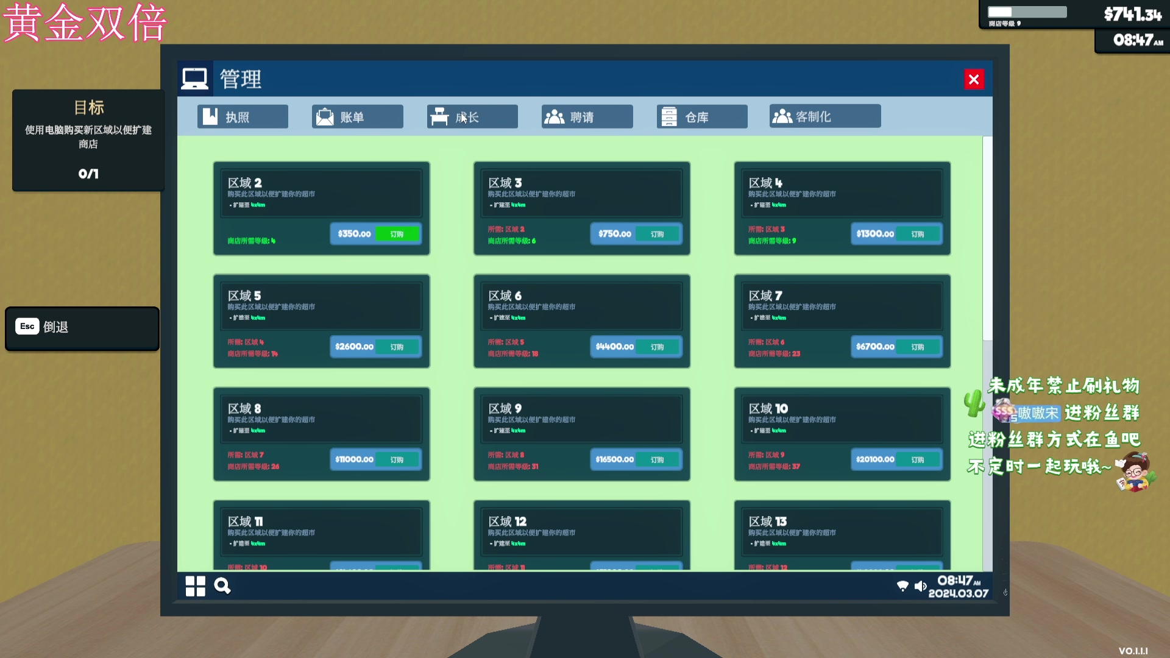
Task: Click the volume speaker icon
Action: coord(920,586)
